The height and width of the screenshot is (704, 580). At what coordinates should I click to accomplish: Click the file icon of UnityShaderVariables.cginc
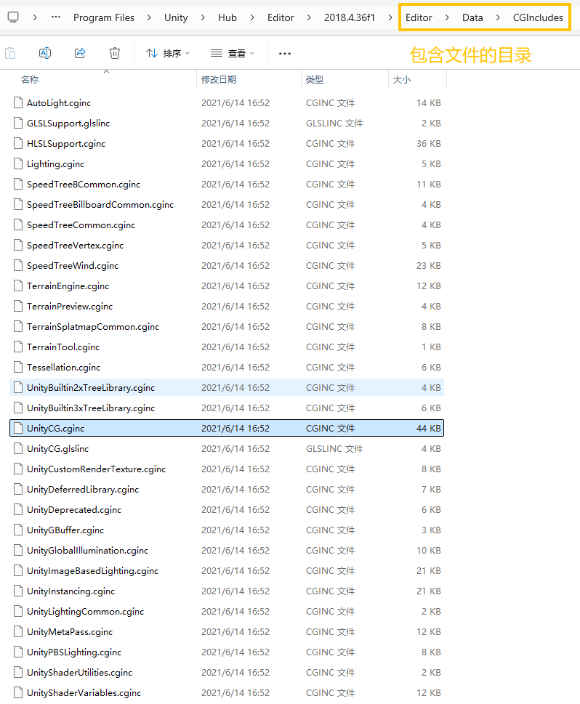tap(18, 693)
